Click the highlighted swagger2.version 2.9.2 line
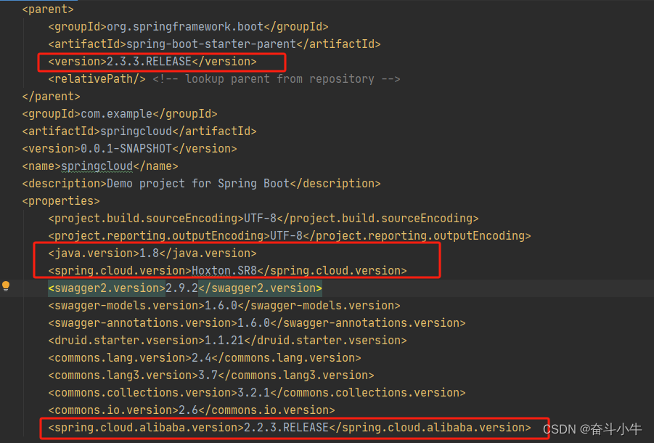The height and width of the screenshot is (443, 654). coord(185,288)
